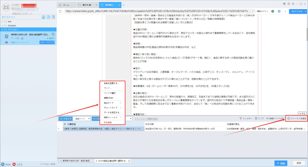Switch to bottom tab 1. 東京都の技術

click(76, 161)
